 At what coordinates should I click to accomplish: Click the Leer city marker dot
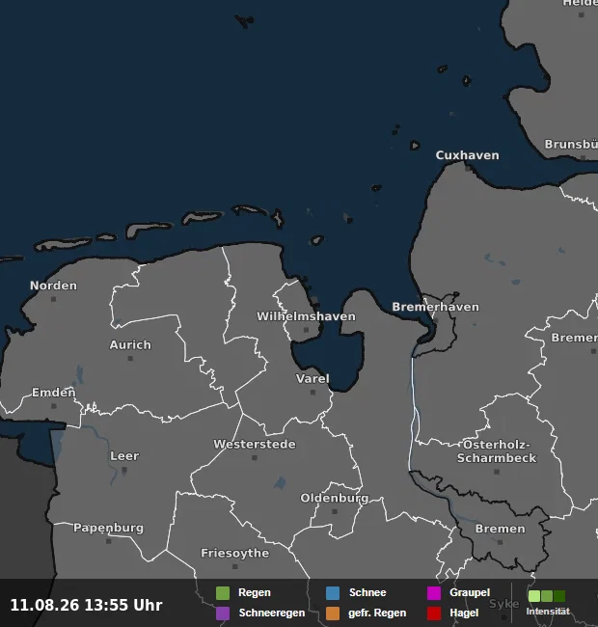click(x=124, y=470)
